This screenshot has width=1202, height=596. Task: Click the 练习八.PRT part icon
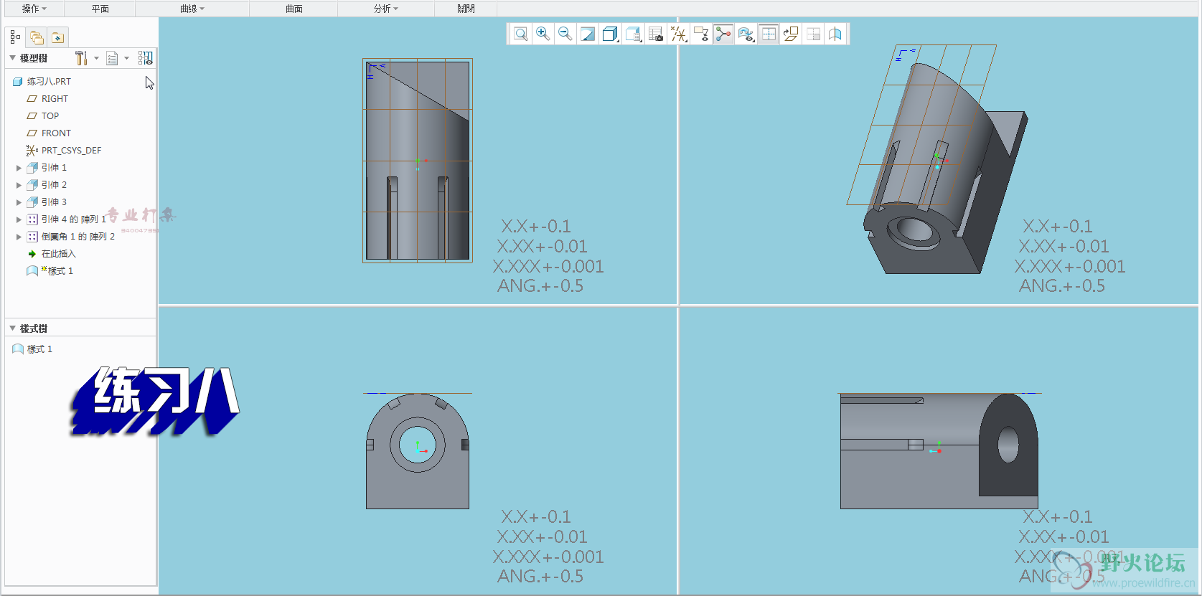click(18, 82)
